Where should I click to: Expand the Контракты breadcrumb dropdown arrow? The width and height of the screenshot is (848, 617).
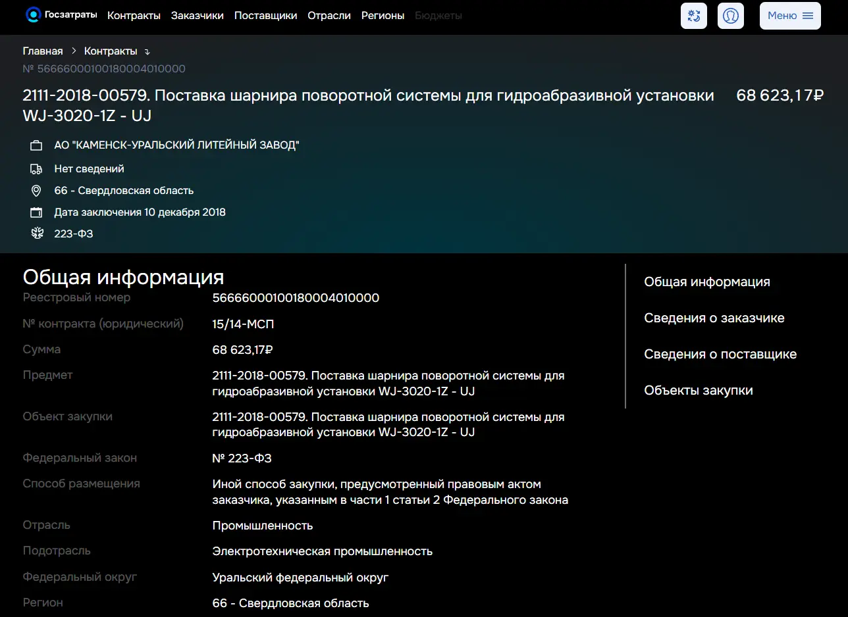[x=147, y=52]
